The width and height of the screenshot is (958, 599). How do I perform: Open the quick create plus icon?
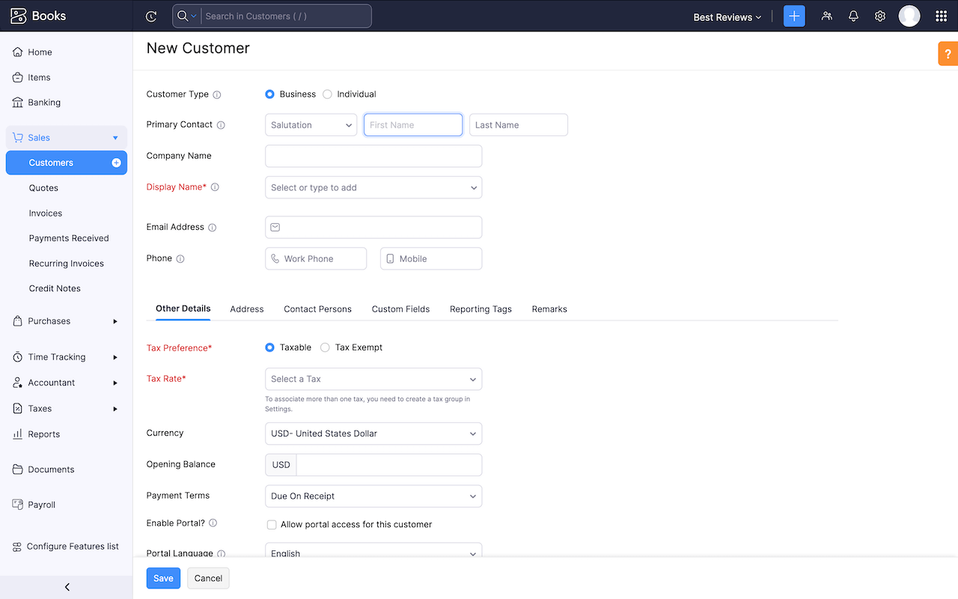click(x=794, y=16)
